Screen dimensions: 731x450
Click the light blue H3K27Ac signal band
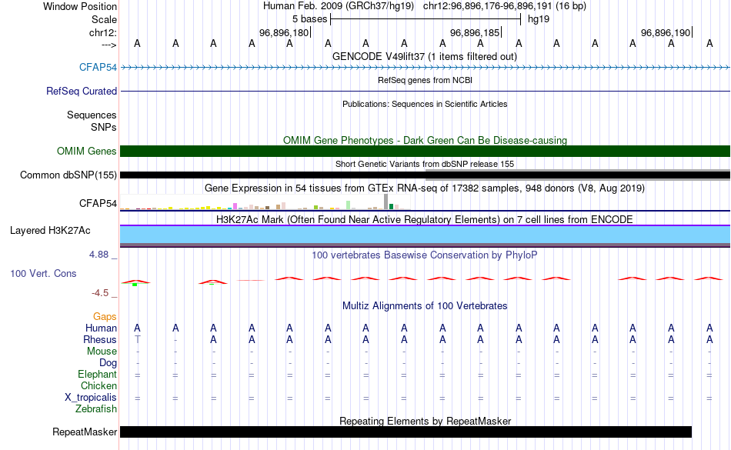click(x=425, y=235)
